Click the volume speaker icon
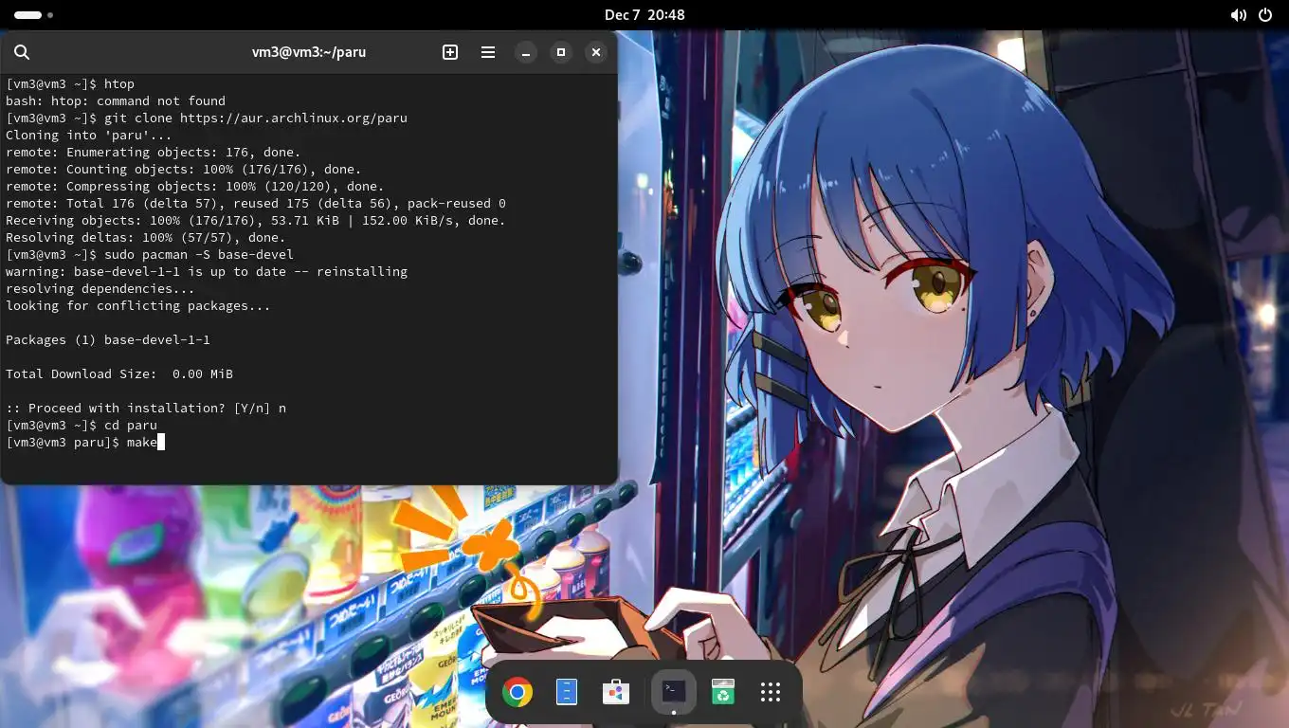The height and width of the screenshot is (728, 1289). click(1238, 15)
